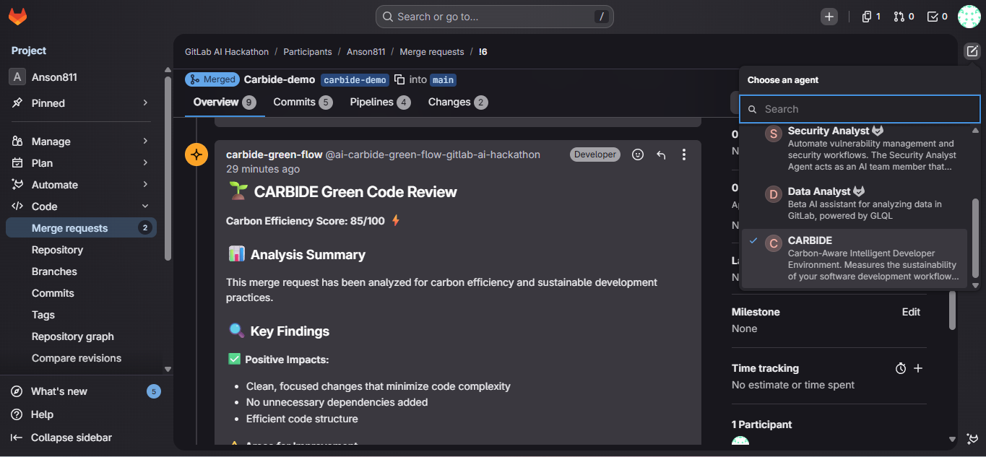The height and width of the screenshot is (457, 986).
Task: Choose the Data Analyst agent
Action: pos(855,203)
